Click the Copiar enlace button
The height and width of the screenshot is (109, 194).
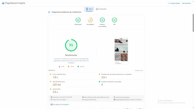point(174,3)
